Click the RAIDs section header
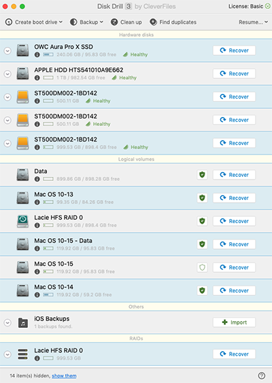Screen dimensions: 272x383 coord(136,339)
